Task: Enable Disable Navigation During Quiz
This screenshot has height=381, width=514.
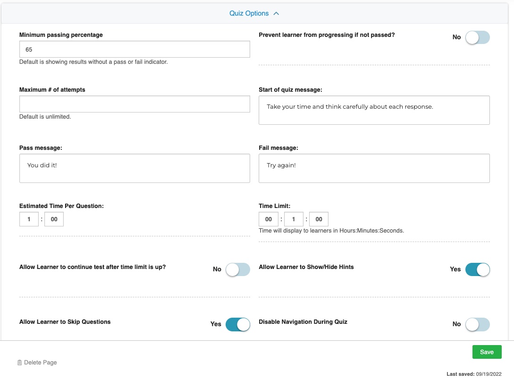Action: (477, 324)
